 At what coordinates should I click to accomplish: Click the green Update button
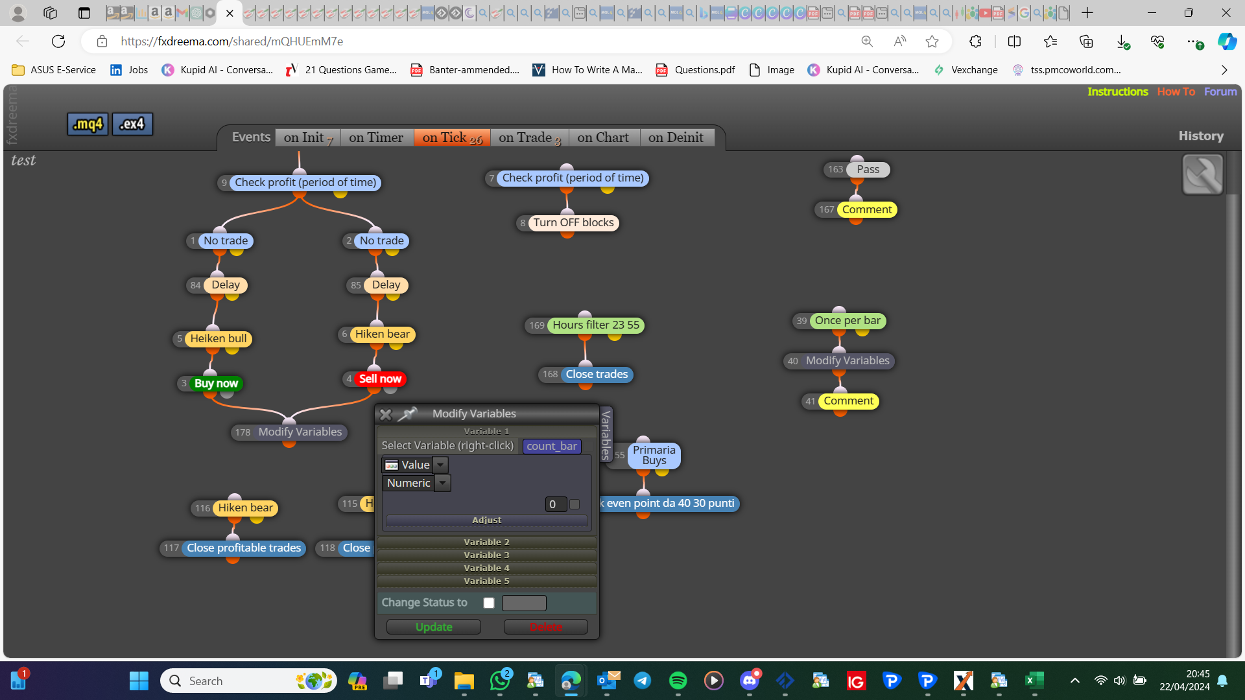pos(434,627)
